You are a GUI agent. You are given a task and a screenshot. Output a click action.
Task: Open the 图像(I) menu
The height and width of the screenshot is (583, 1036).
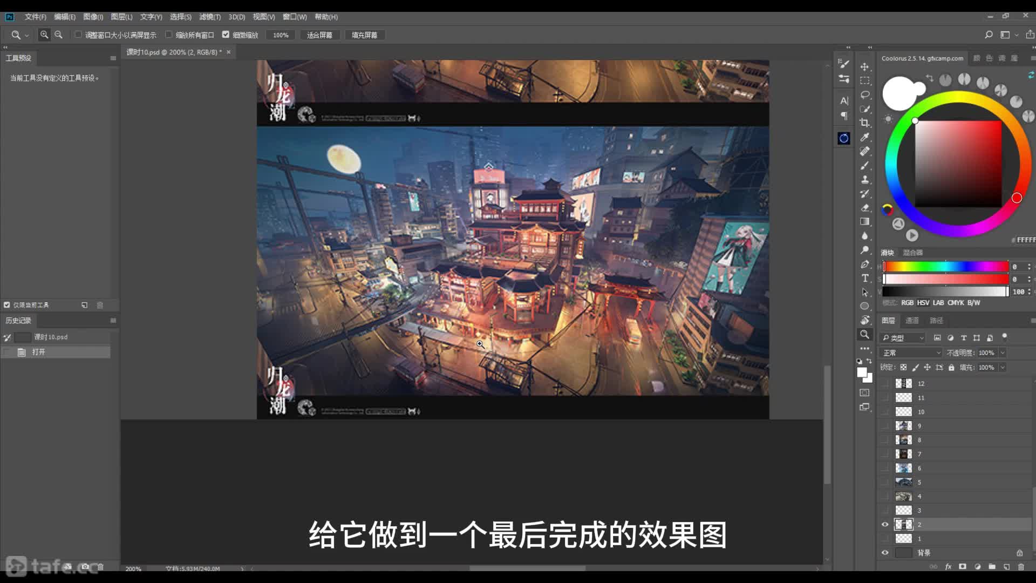tap(93, 17)
